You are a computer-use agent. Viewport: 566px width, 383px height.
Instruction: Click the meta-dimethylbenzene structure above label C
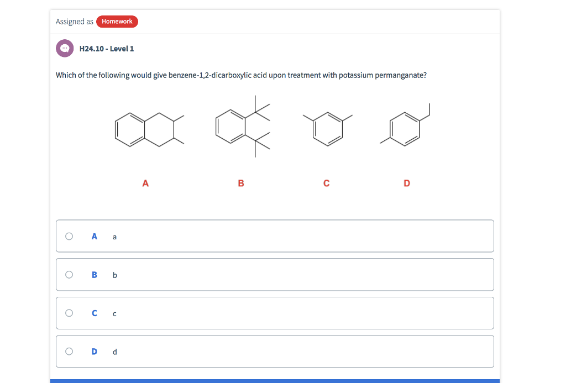click(x=328, y=128)
